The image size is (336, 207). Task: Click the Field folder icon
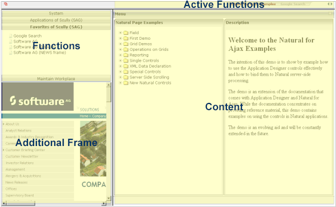126,32
